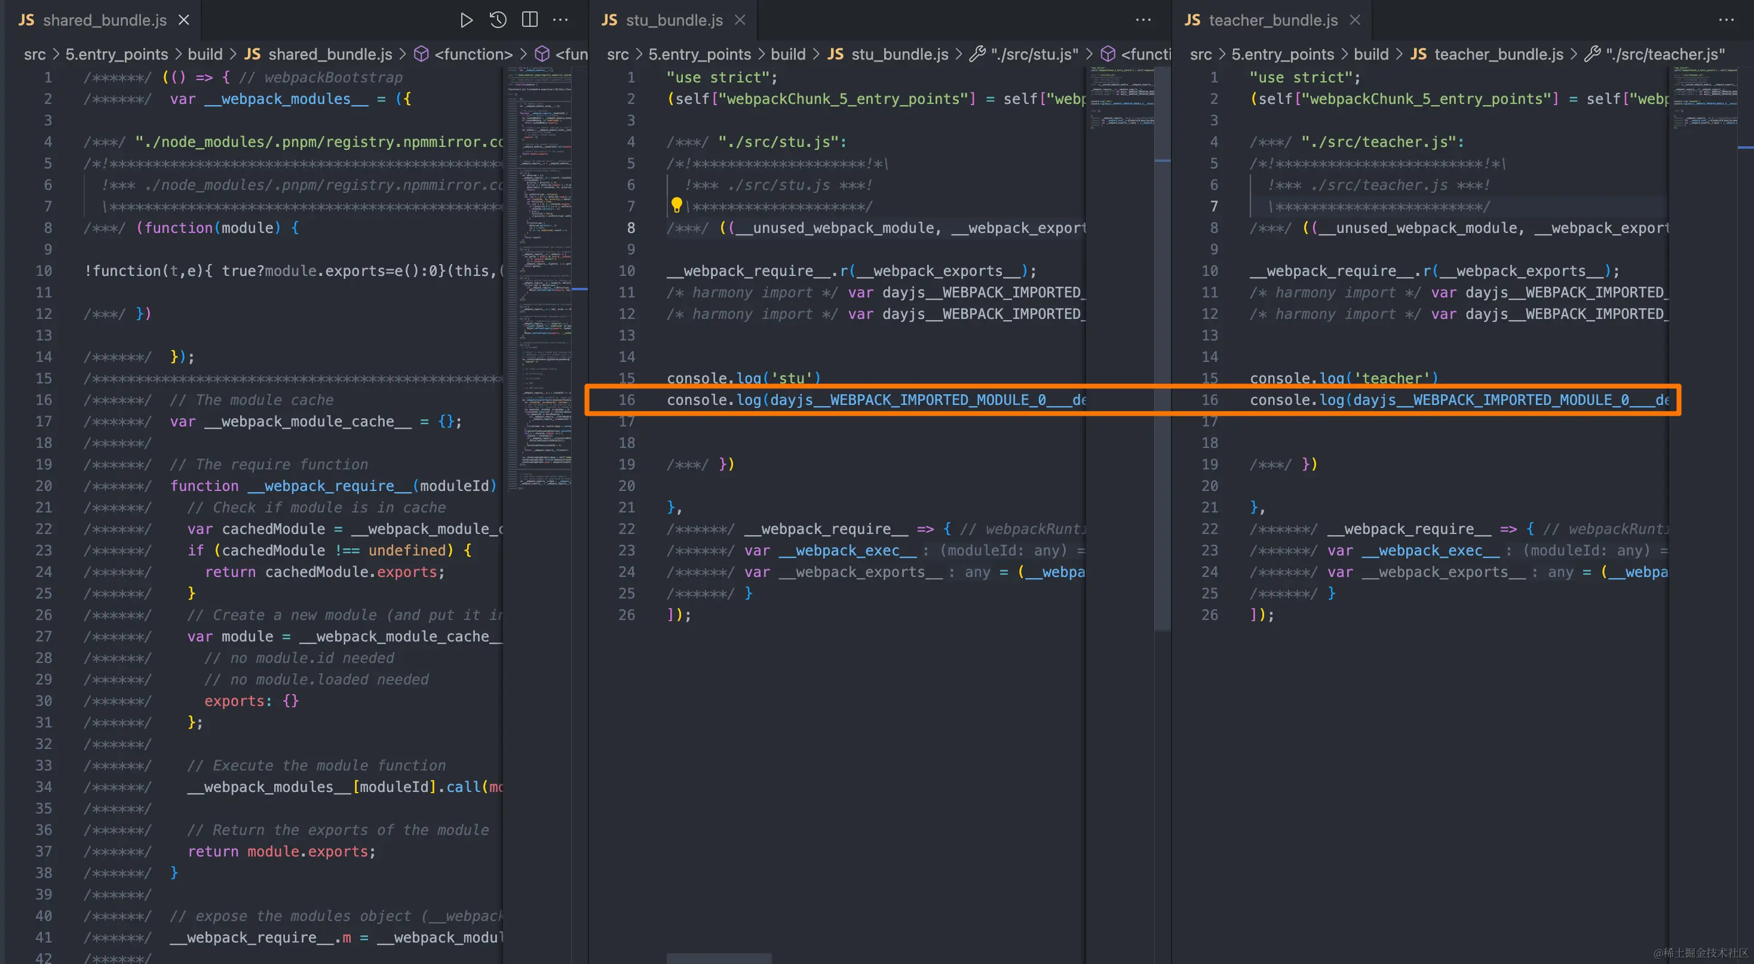The width and height of the screenshot is (1754, 964).
Task: Expand the <function> breadcrumb in shared_bundle
Action: pos(473,54)
